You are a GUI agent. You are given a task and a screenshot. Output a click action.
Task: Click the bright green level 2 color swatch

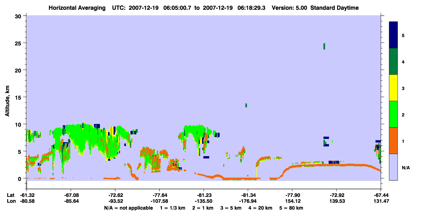coord(393,114)
